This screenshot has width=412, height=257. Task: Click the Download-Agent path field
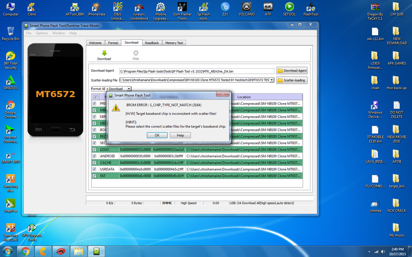click(x=196, y=71)
